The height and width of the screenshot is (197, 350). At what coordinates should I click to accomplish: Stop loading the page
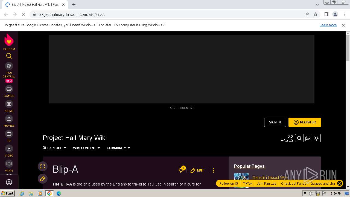tap(24, 15)
